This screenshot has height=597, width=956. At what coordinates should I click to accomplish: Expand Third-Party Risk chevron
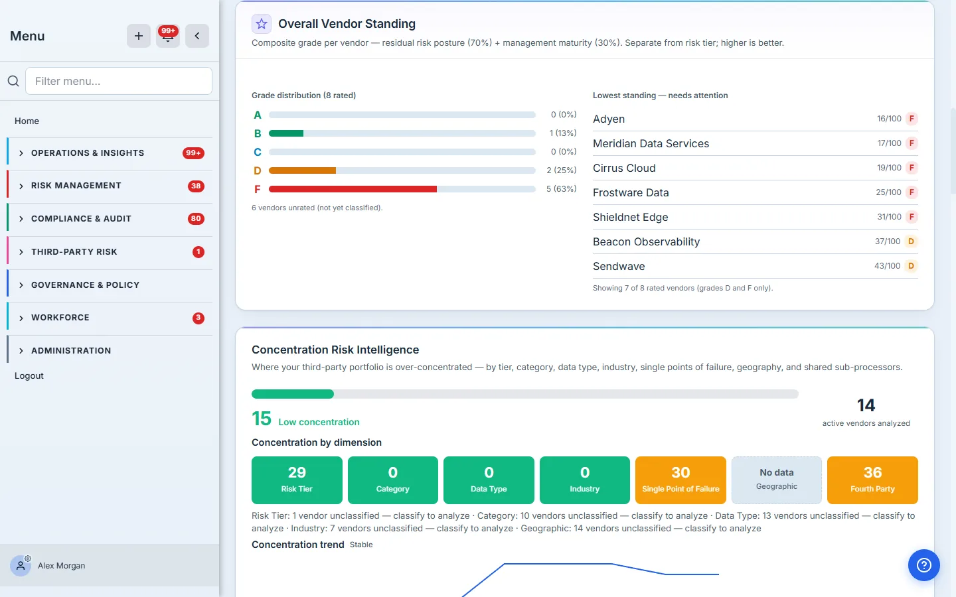point(21,252)
